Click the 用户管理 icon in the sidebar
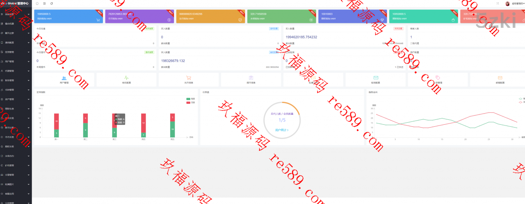 2,61
